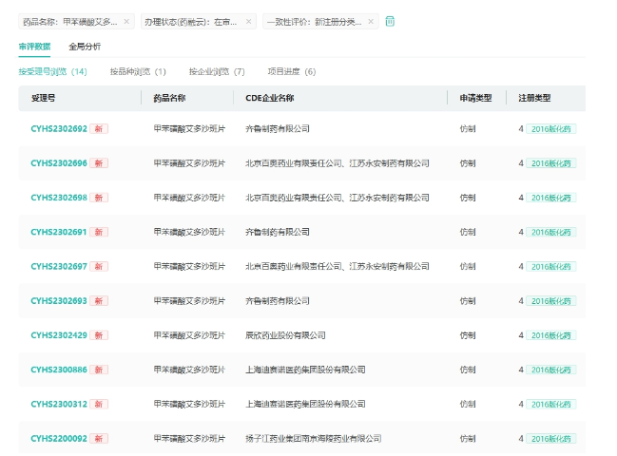Open record CYHS2200092 link

59,439
